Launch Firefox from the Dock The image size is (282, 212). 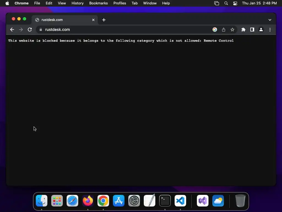(x=88, y=201)
